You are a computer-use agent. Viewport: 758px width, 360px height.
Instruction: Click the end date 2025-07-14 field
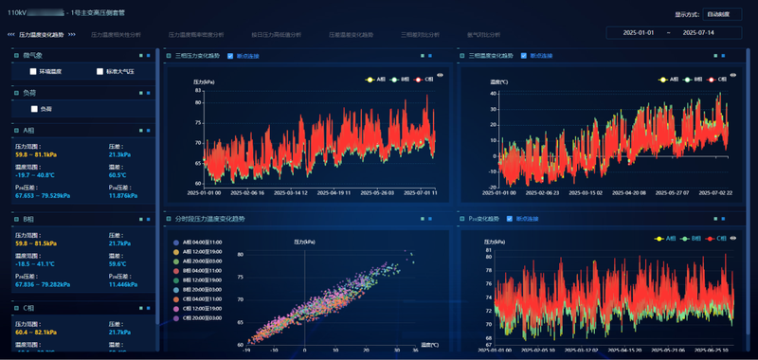[x=698, y=33]
